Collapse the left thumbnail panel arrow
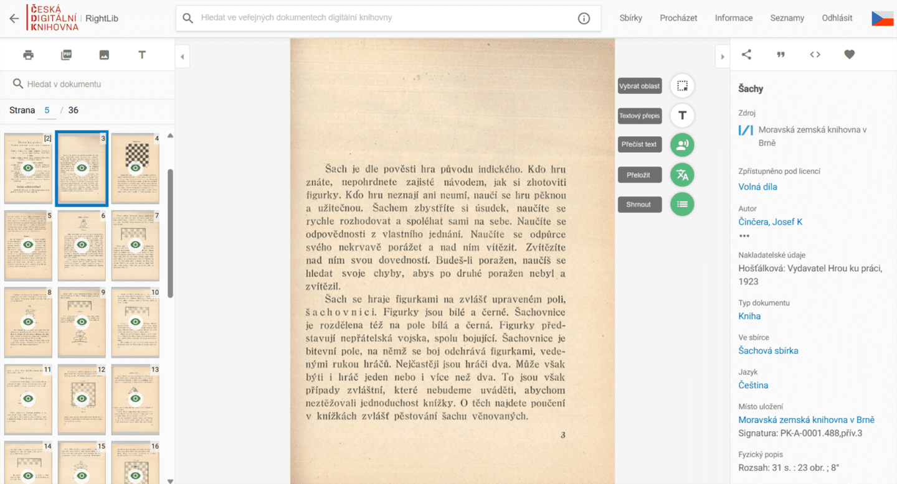Viewport: 897px width, 484px height. pos(183,57)
